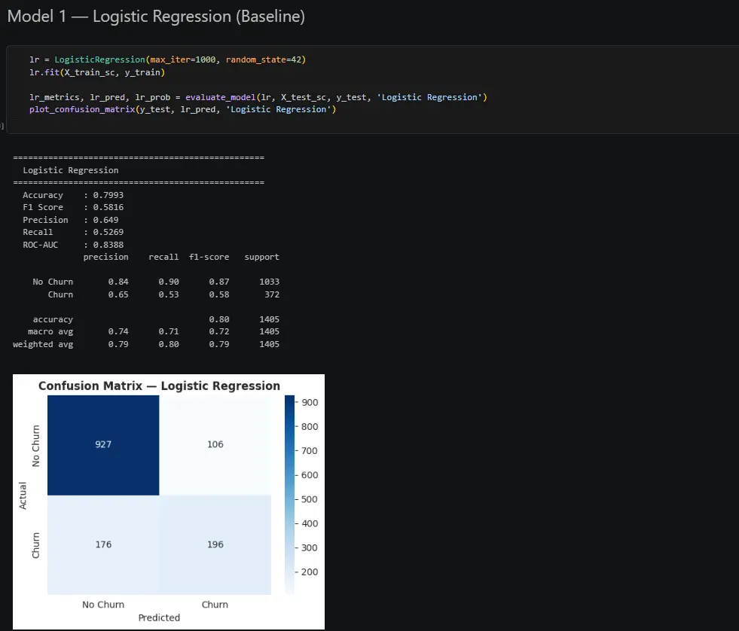Click the 196 true-positive cell in the confusion matrix
The width and height of the screenshot is (739, 631).
tap(215, 544)
